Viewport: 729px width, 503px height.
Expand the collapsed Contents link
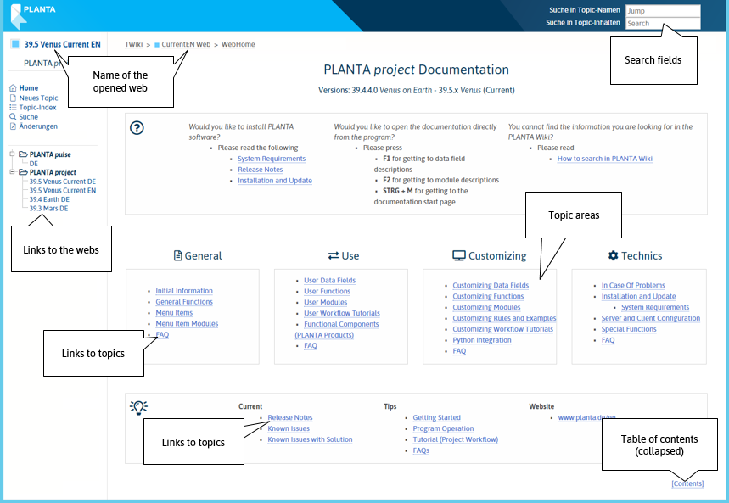tap(687, 483)
